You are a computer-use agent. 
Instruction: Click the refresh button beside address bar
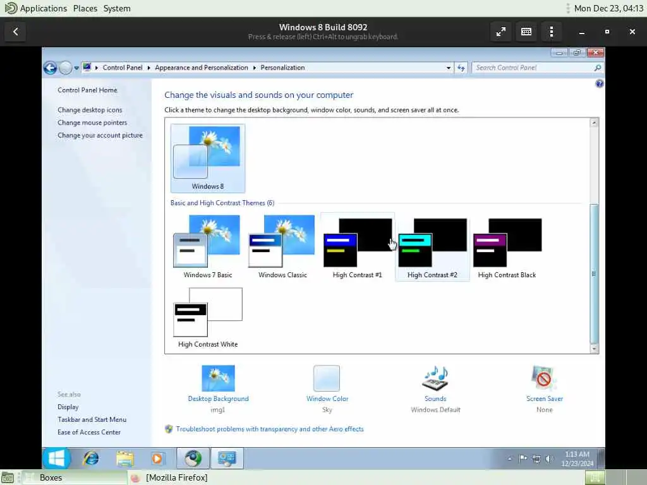(461, 68)
